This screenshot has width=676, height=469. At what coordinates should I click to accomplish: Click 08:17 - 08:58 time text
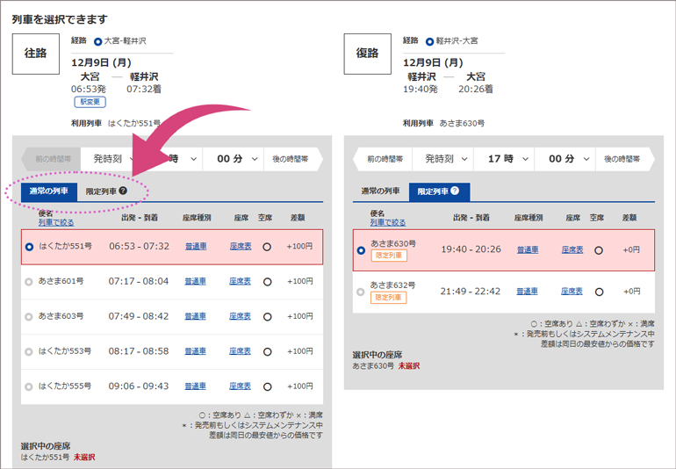click(139, 351)
